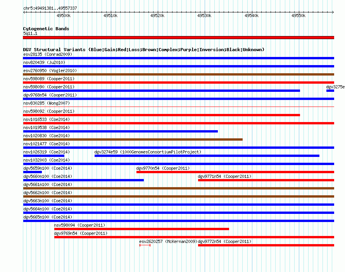Click the right arrow of the ruler
Viewport: 345px width, 272px height.
coord(333,12)
